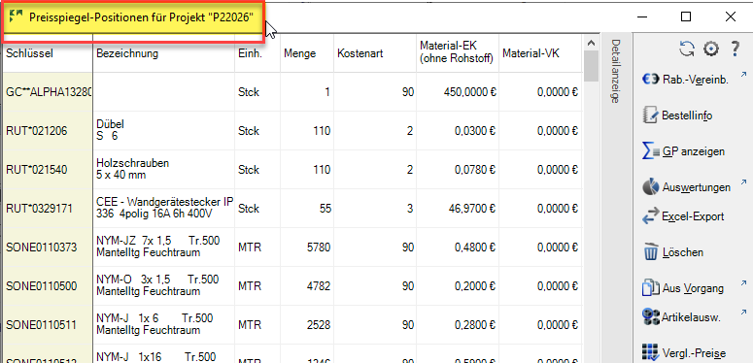Click the vertical scrollbar thumb

point(591,66)
